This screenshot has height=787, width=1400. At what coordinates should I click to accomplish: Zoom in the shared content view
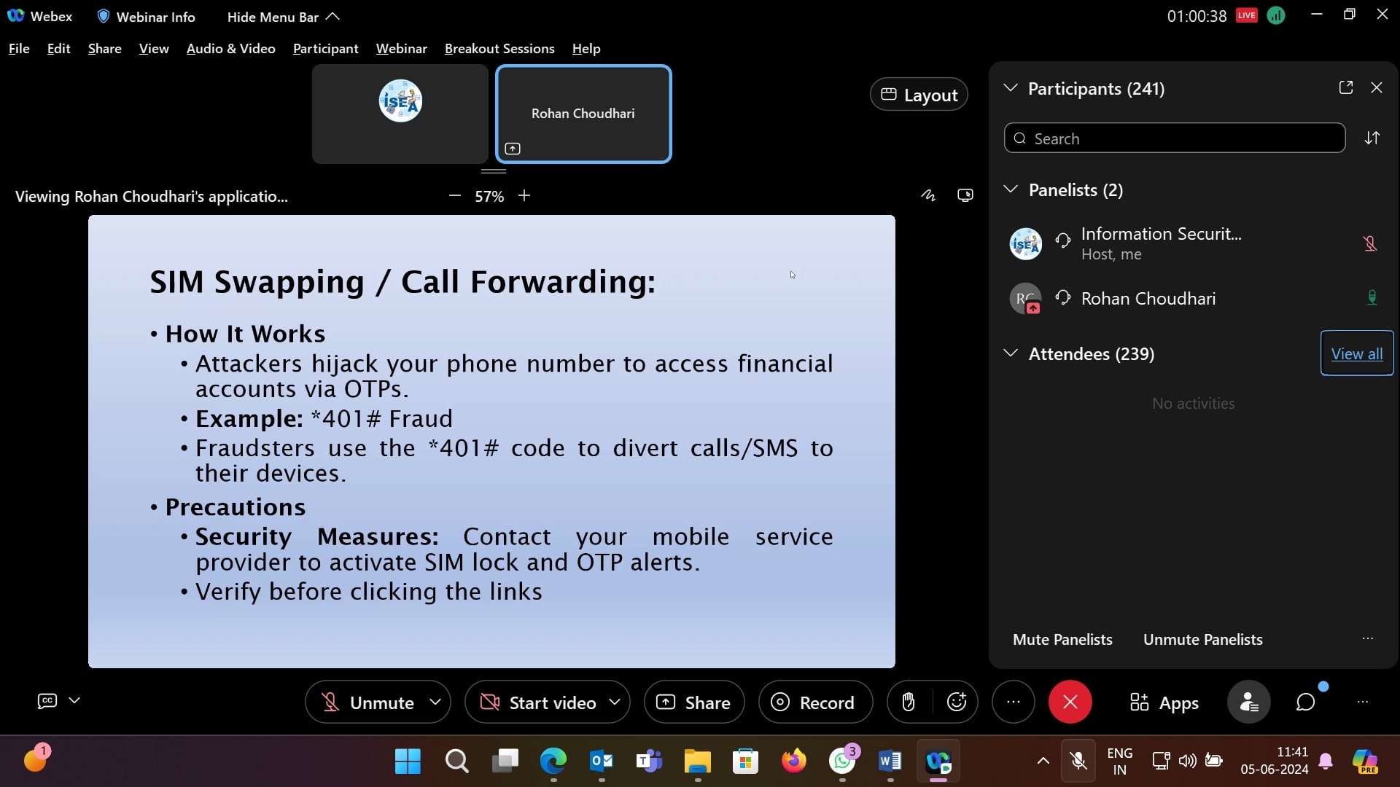click(x=524, y=196)
